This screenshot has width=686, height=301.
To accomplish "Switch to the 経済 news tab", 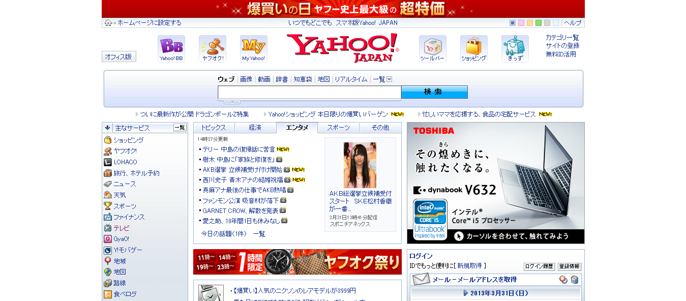I will click(255, 128).
